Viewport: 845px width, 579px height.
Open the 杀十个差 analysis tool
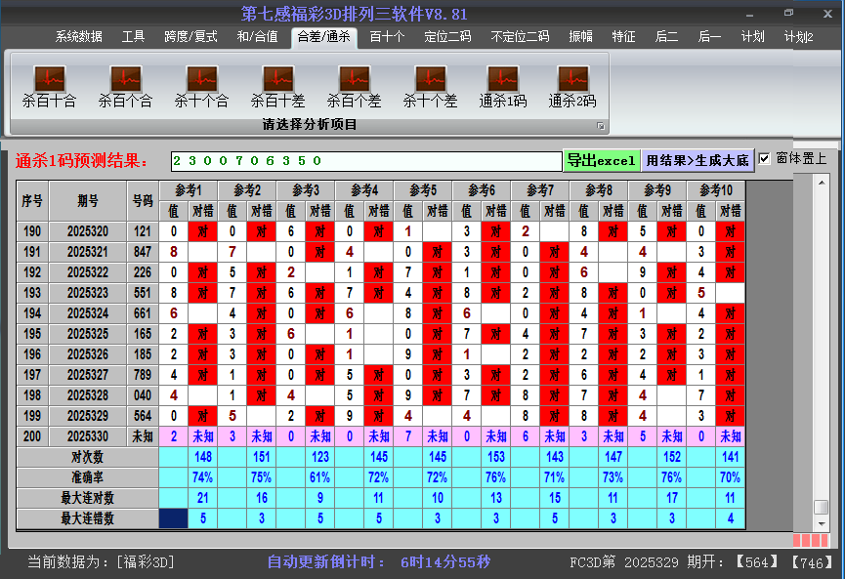click(430, 83)
